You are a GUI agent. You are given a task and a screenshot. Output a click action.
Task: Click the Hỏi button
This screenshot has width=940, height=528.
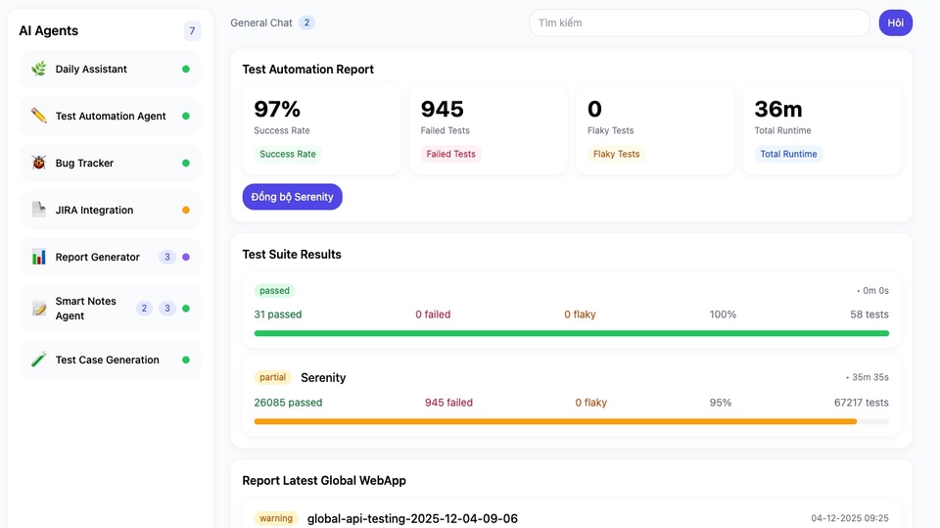click(x=895, y=23)
